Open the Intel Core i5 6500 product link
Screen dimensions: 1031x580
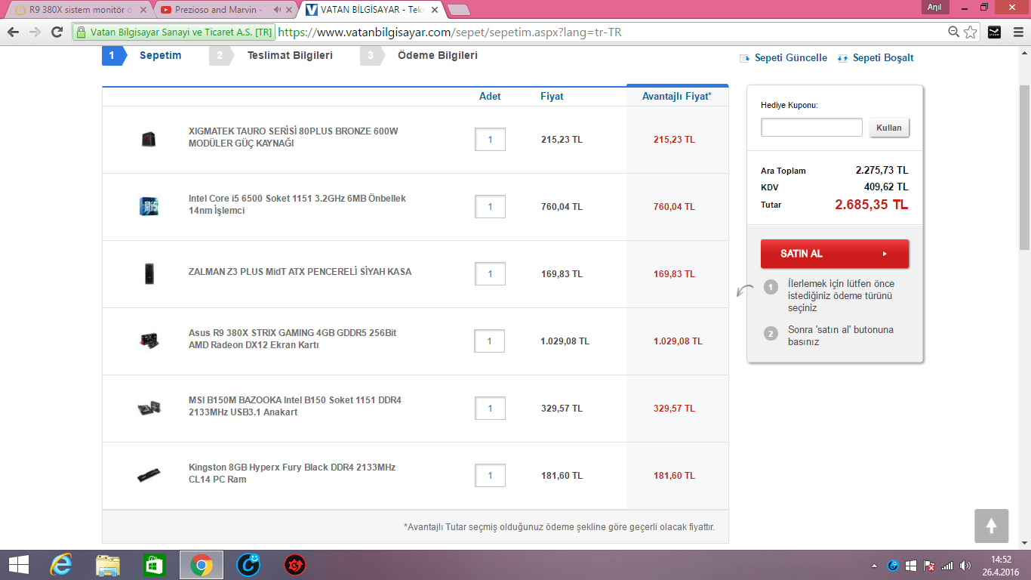click(x=297, y=205)
